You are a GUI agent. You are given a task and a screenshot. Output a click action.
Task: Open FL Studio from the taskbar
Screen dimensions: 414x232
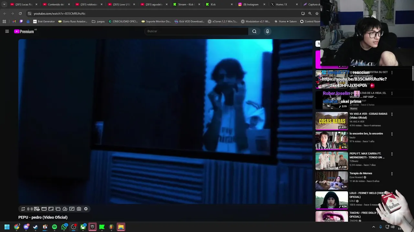coord(111,227)
